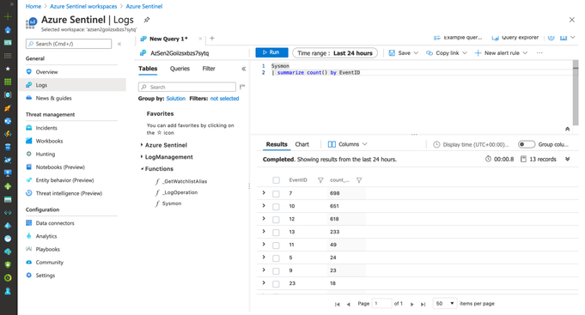This screenshot has width=585, height=315.
Task: Open the _GetWatchlistAlias function
Action: tap(181, 181)
